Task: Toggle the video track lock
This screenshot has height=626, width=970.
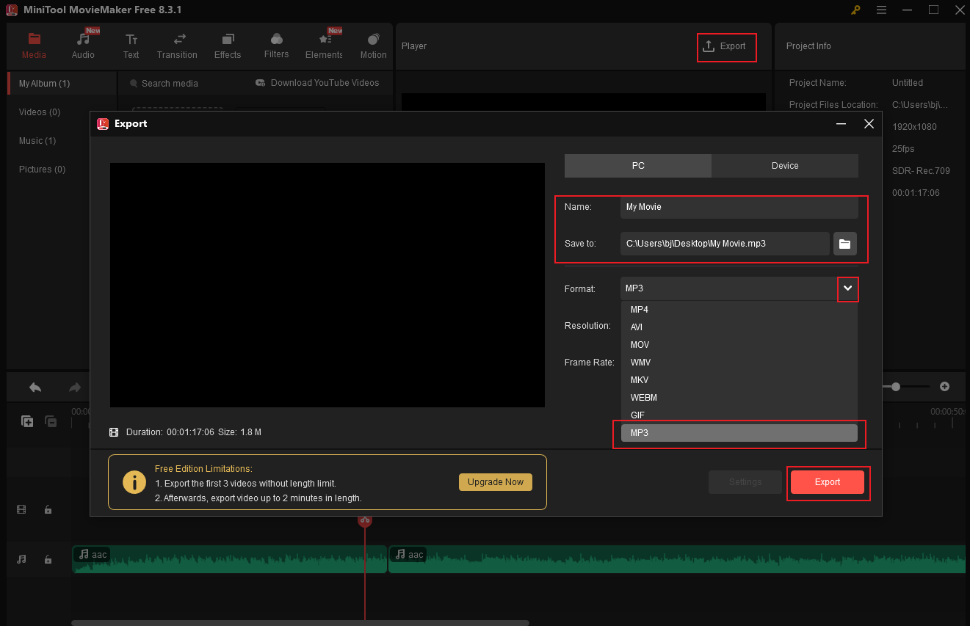Action: click(48, 509)
